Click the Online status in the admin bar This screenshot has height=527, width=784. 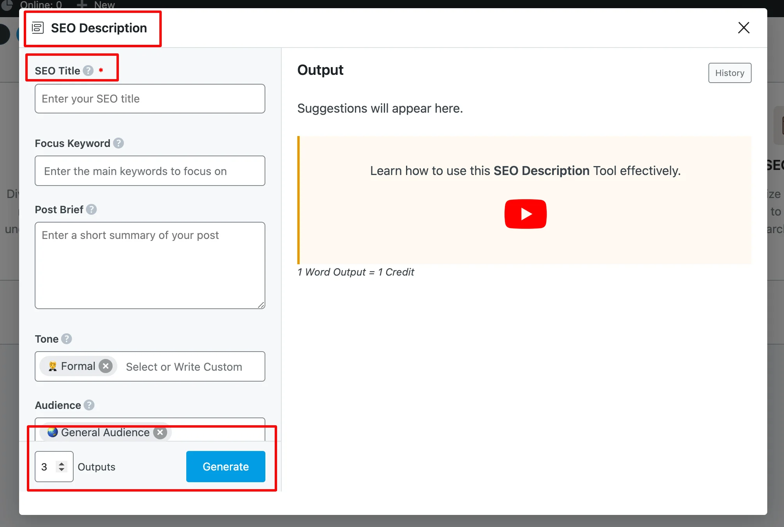[40, 5]
